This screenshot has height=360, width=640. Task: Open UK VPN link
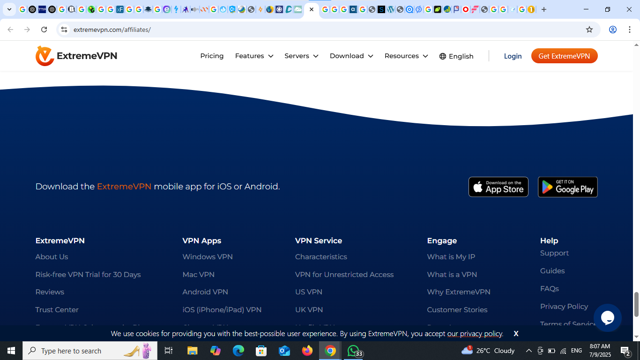pyautogui.click(x=309, y=310)
